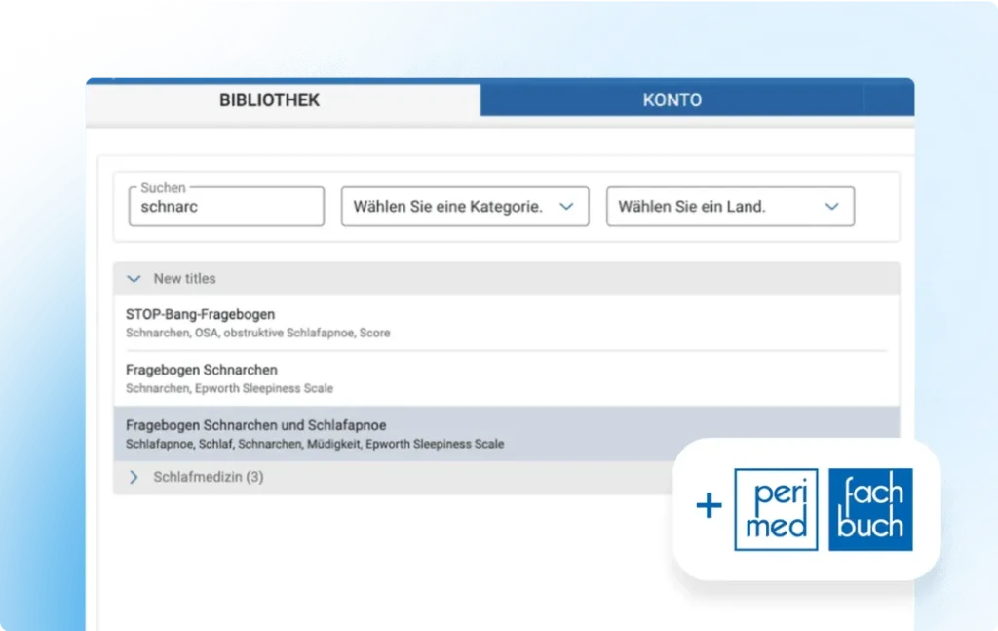Expand the Schlafmedizin (3) group chevron
This screenshot has height=631, width=998.
134,477
